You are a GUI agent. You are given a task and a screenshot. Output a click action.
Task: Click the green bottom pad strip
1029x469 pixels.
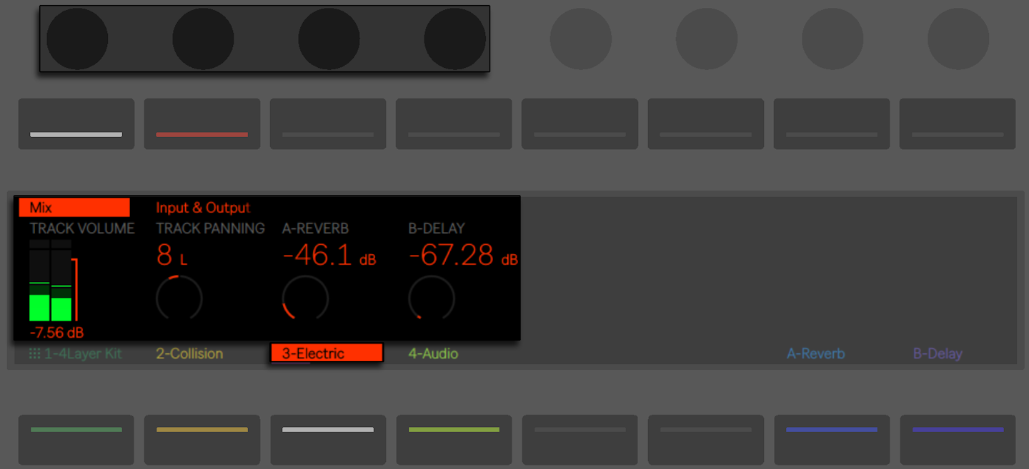[76, 440]
